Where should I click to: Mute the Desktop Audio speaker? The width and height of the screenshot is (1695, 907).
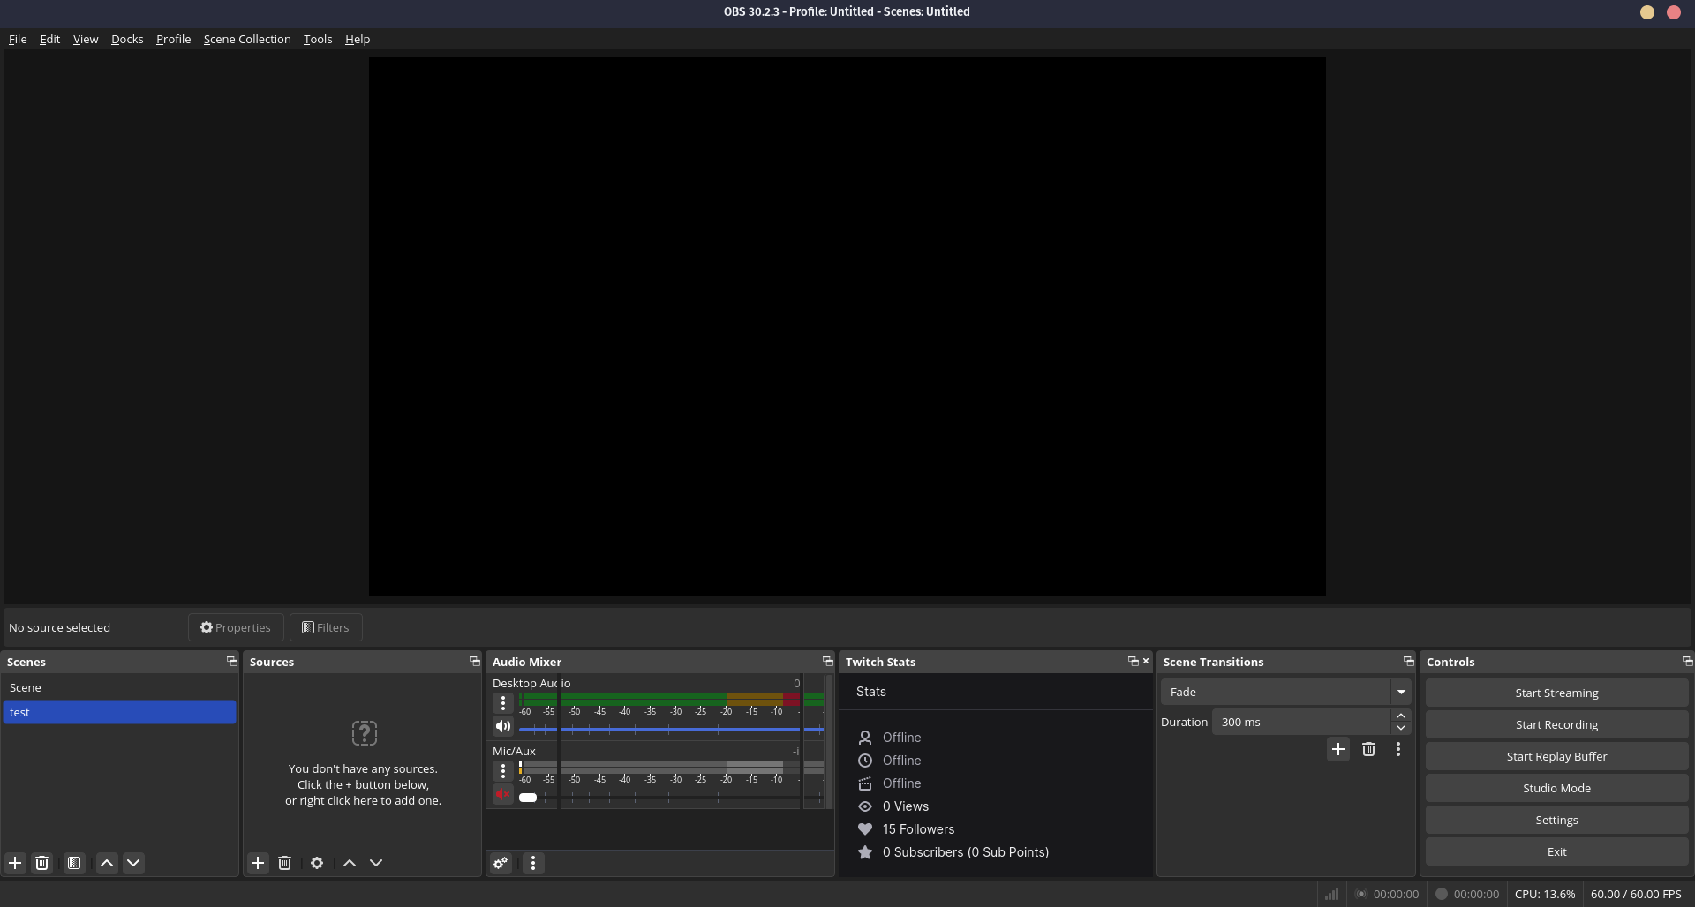(503, 726)
